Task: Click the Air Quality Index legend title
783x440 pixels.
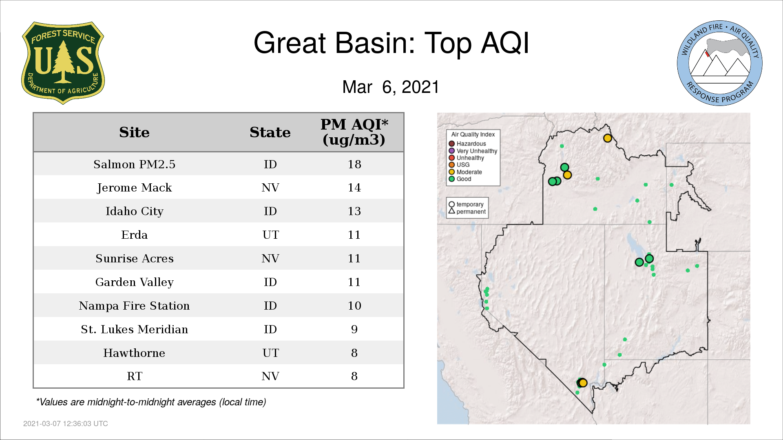Action: (473, 134)
